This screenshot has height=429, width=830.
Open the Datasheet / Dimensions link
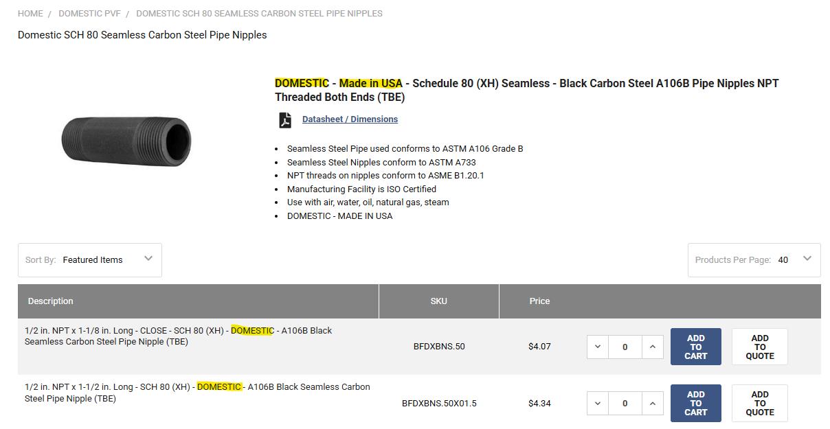(x=350, y=119)
